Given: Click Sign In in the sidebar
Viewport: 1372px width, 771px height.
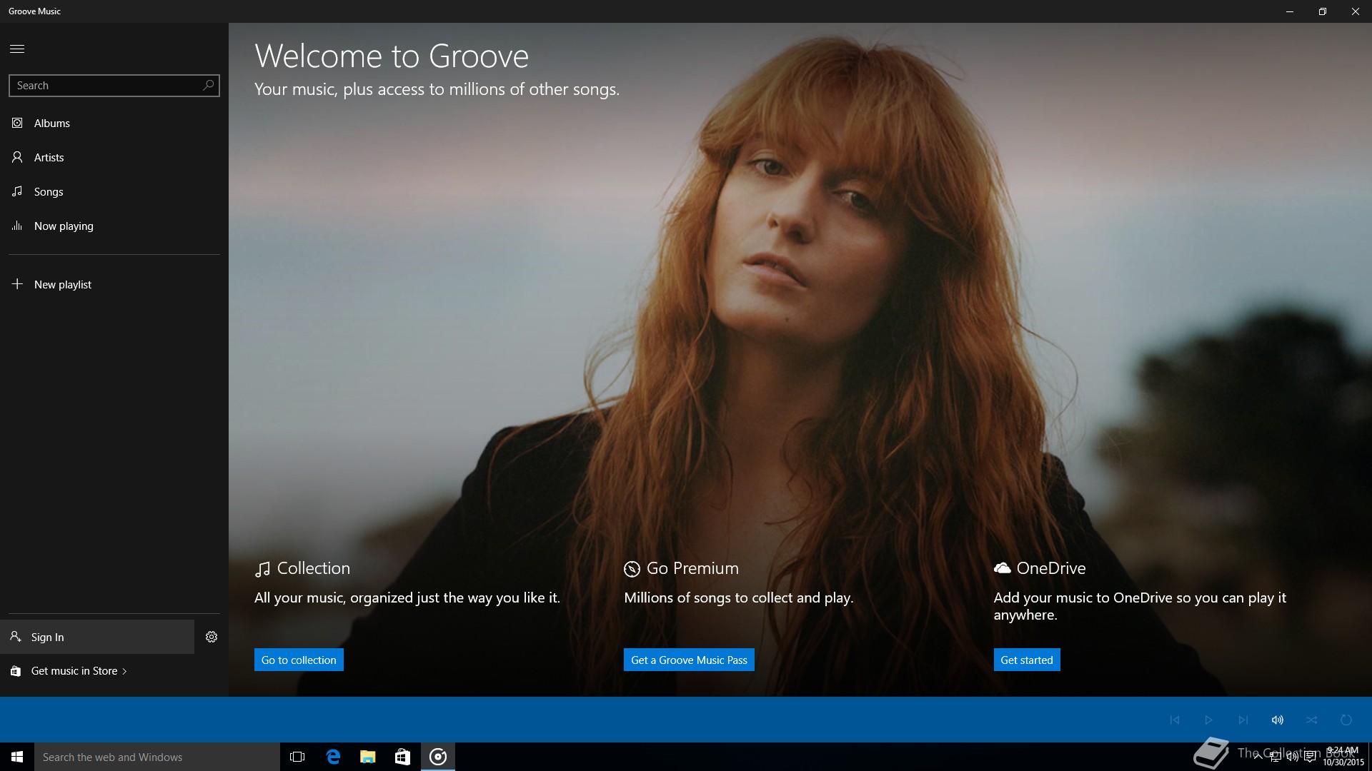Looking at the screenshot, I should click(x=97, y=637).
